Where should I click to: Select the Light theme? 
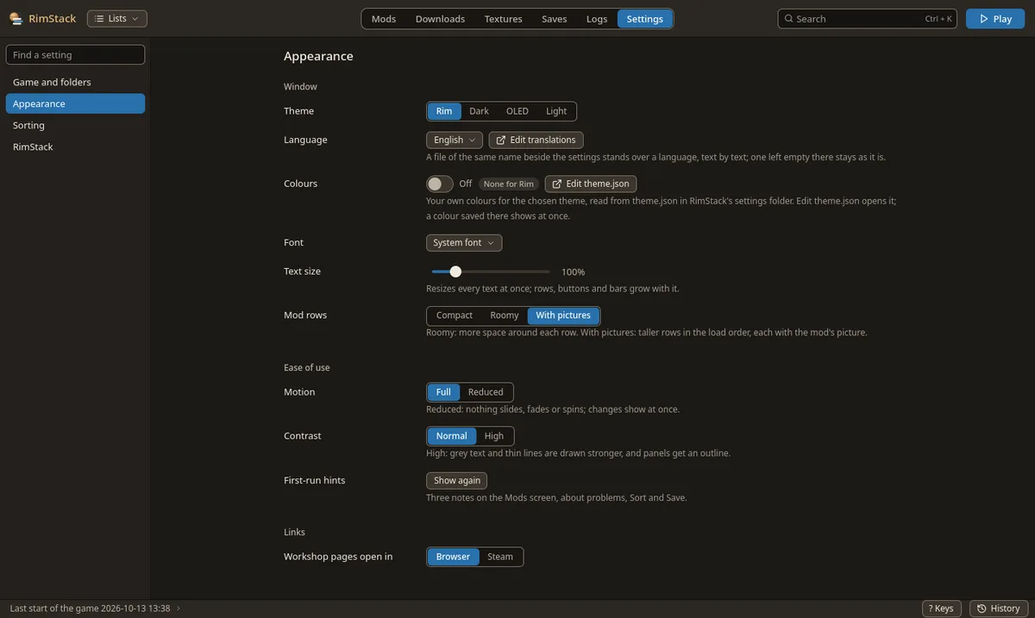[556, 111]
